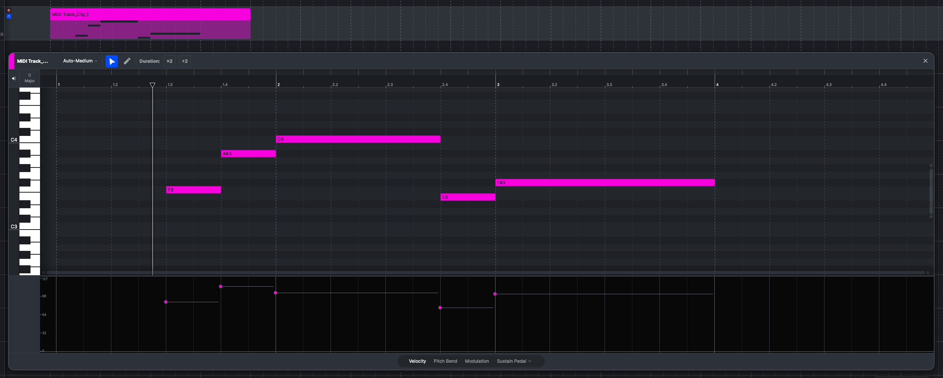Screen dimensions: 943x378
Task: Open the Sustain Pedal dropdown
Action: click(x=514, y=361)
